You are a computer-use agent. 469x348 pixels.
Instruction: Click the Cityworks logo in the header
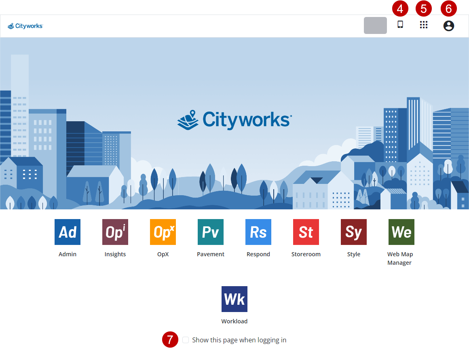25,26
